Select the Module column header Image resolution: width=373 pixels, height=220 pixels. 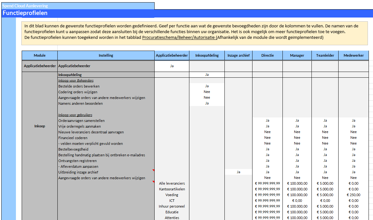40,55
